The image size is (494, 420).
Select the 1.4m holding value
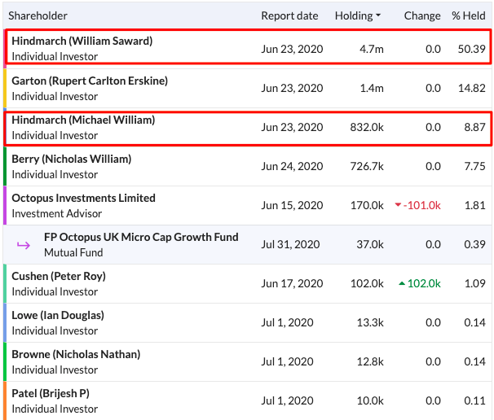[x=372, y=88]
